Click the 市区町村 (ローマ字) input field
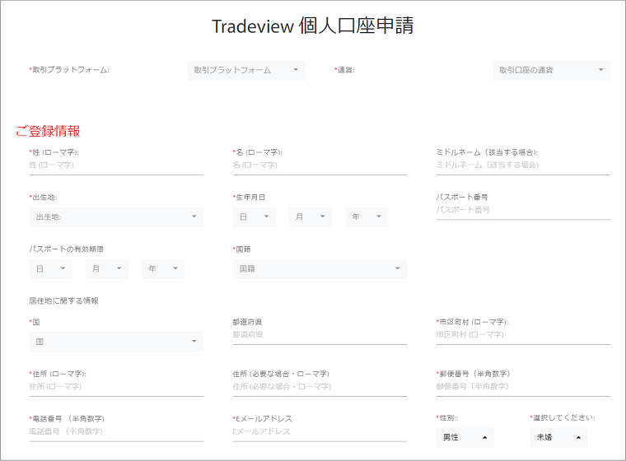The image size is (626, 461). (523, 335)
